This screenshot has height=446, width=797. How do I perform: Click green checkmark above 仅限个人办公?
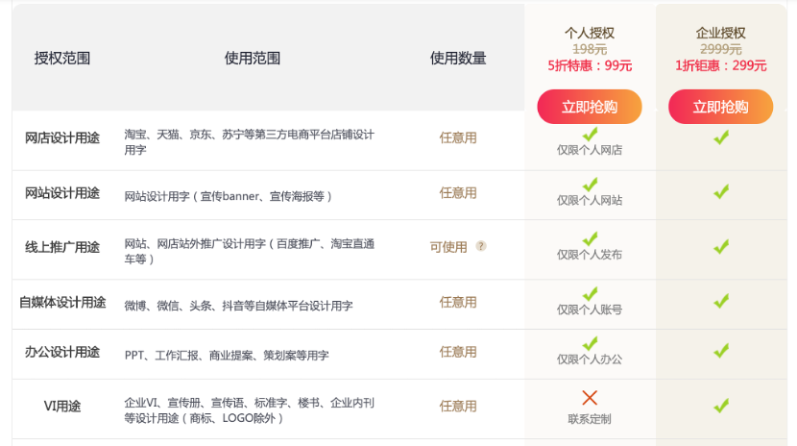point(590,343)
